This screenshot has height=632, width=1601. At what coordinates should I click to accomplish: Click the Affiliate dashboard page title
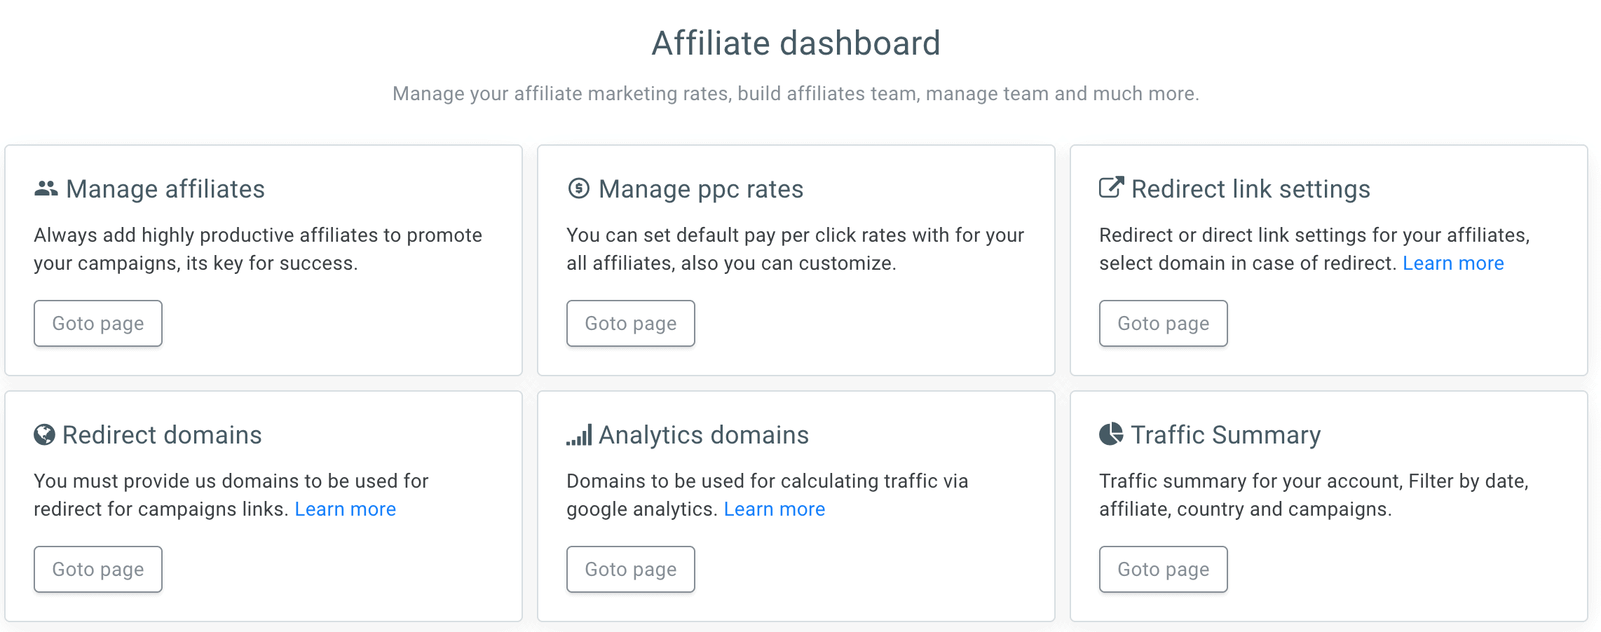click(796, 43)
